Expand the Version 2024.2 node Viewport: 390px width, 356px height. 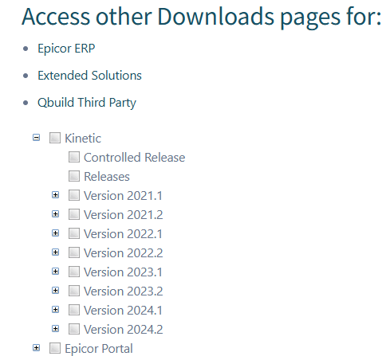coord(55,329)
